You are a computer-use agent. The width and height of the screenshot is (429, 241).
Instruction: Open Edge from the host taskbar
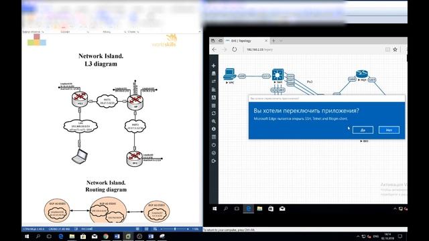[61, 236]
